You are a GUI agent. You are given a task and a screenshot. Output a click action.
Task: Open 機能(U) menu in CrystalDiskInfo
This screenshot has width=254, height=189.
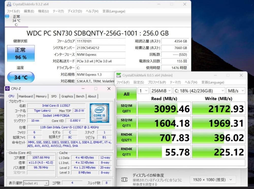tap(43, 11)
